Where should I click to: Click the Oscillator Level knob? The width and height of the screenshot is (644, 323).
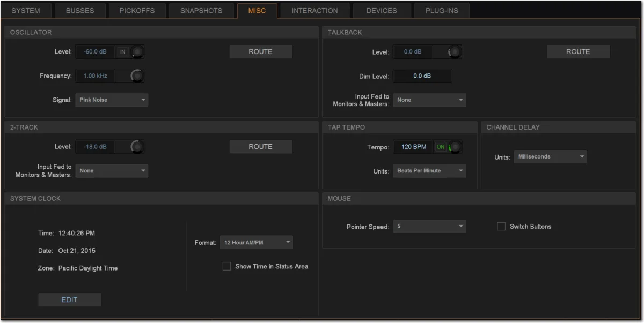137,52
